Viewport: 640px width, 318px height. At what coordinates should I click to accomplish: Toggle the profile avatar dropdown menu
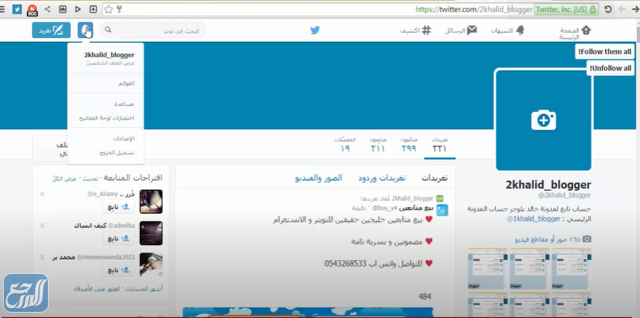point(85,30)
